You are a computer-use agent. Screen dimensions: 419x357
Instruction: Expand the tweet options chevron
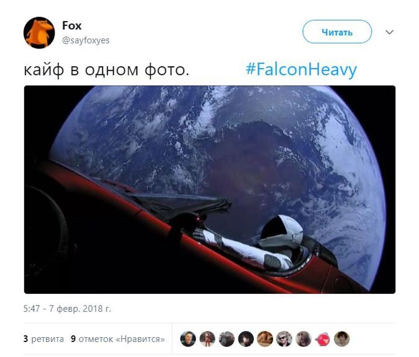click(x=390, y=32)
